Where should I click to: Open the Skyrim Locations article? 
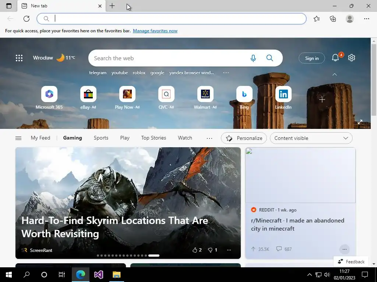115,227
